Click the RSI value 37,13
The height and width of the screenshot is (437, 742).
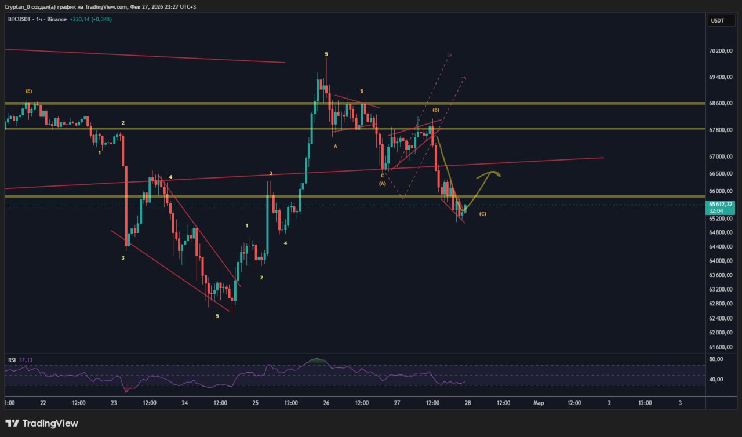click(26, 360)
